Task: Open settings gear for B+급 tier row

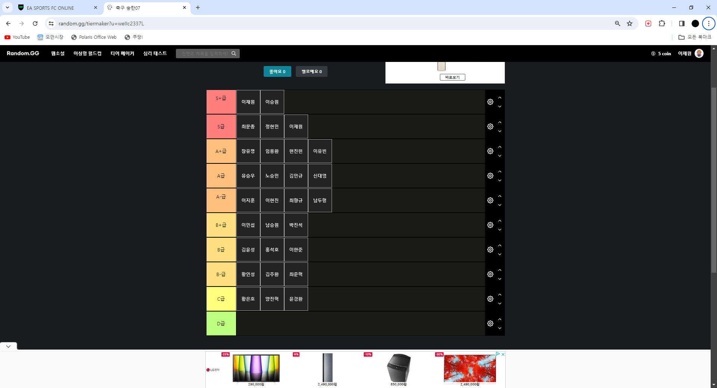Action: point(490,225)
